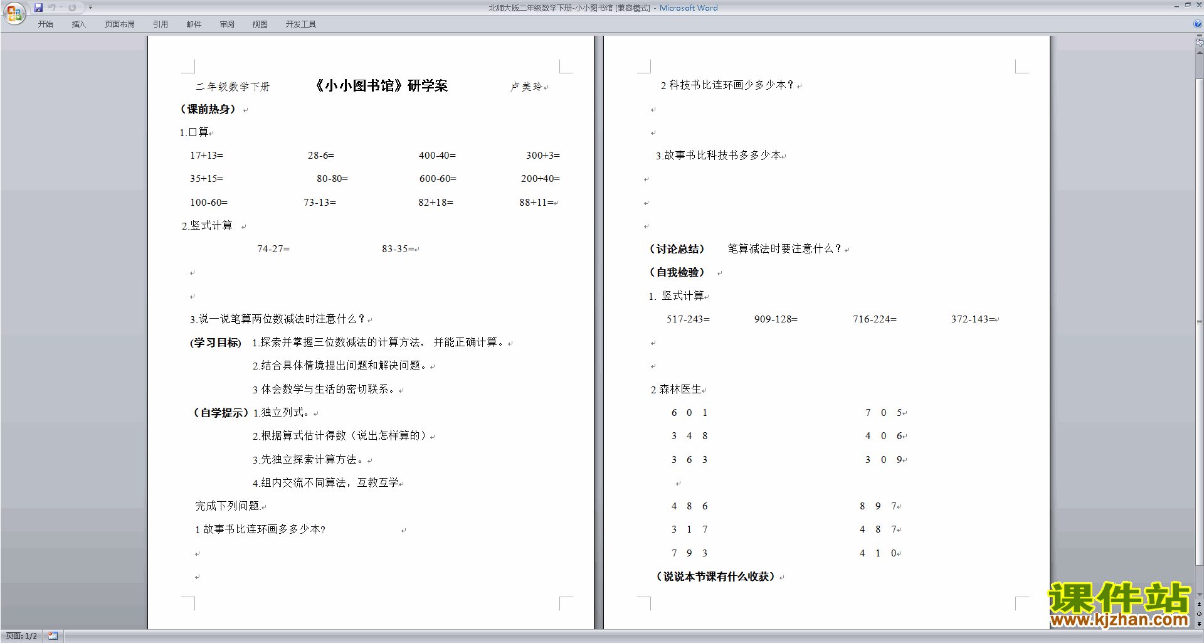
Task: Click the heading (自学提示)
Action: pyautogui.click(x=220, y=413)
